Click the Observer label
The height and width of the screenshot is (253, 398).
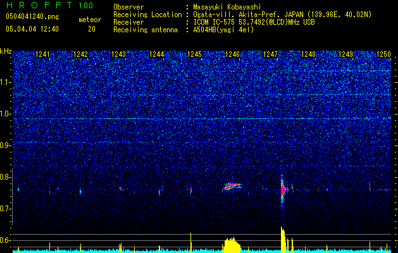click(x=128, y=7)
